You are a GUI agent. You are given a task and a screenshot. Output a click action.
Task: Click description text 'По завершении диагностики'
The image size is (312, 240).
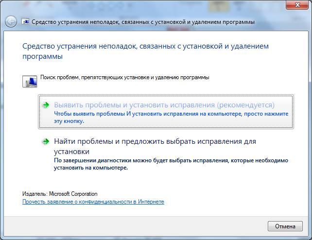pos(171,160)
